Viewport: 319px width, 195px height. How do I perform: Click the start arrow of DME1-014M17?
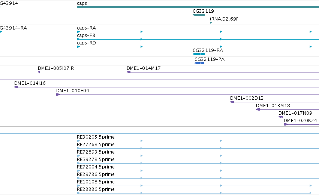[x=128, y=72]
